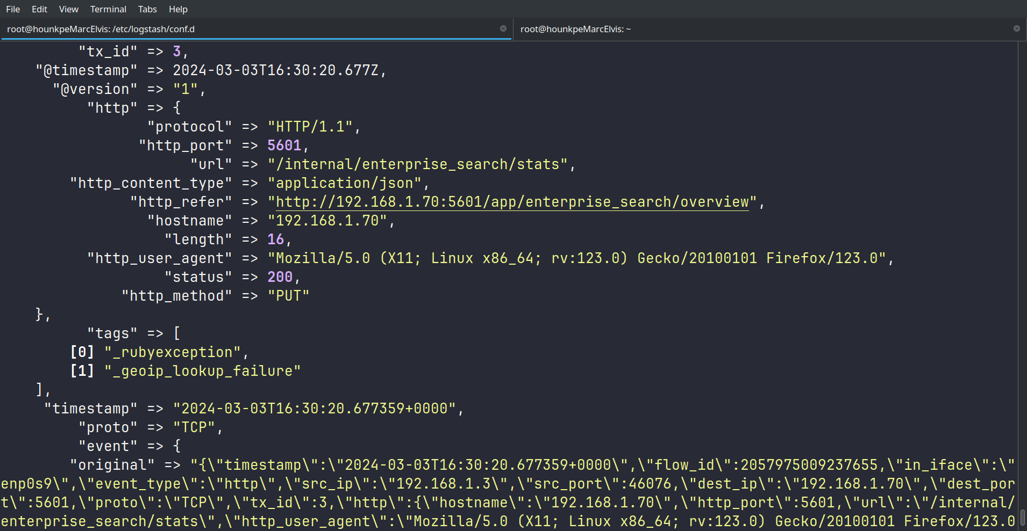Click the "PUT" http_method value

pyautogui.click(x=288, y=296)
